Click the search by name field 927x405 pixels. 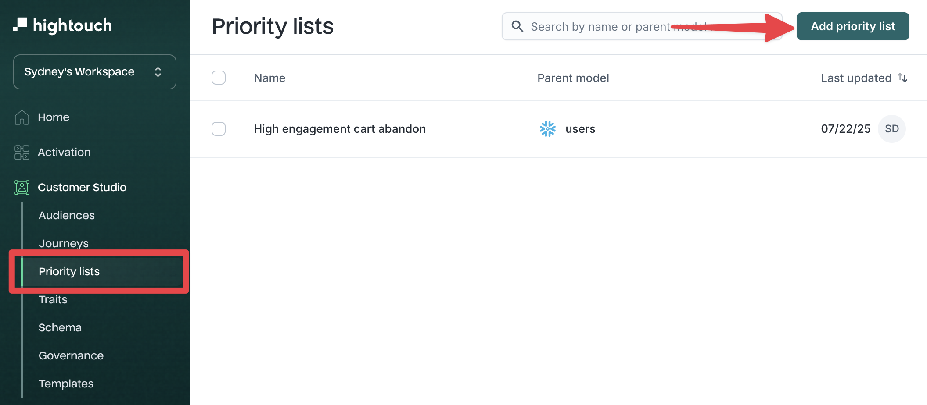coord(641,27)
